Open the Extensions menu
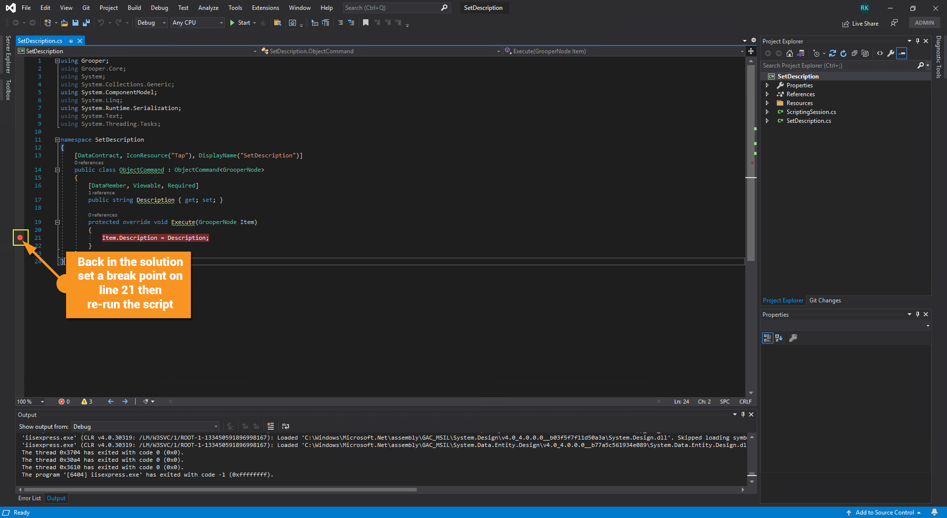The height and width of the screenshot is (518, 947). [x=265, y=8]
